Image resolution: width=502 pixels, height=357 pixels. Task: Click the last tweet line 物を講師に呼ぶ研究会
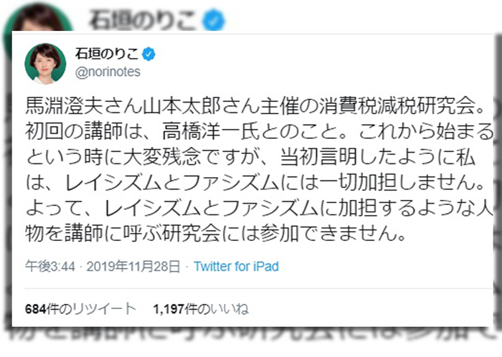[216, 233]
